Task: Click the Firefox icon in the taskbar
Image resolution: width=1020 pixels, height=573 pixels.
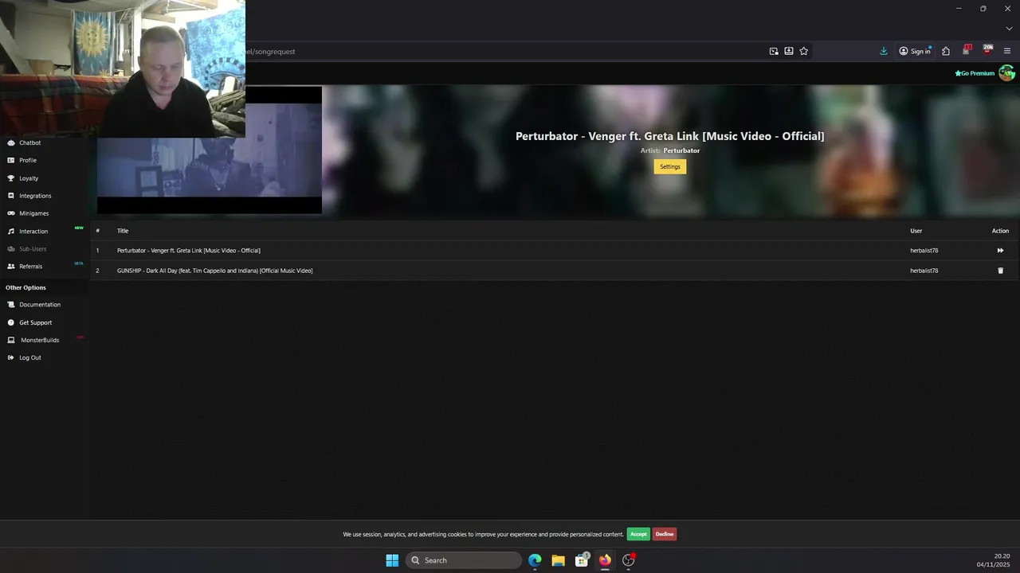Action: pos(606,560)
